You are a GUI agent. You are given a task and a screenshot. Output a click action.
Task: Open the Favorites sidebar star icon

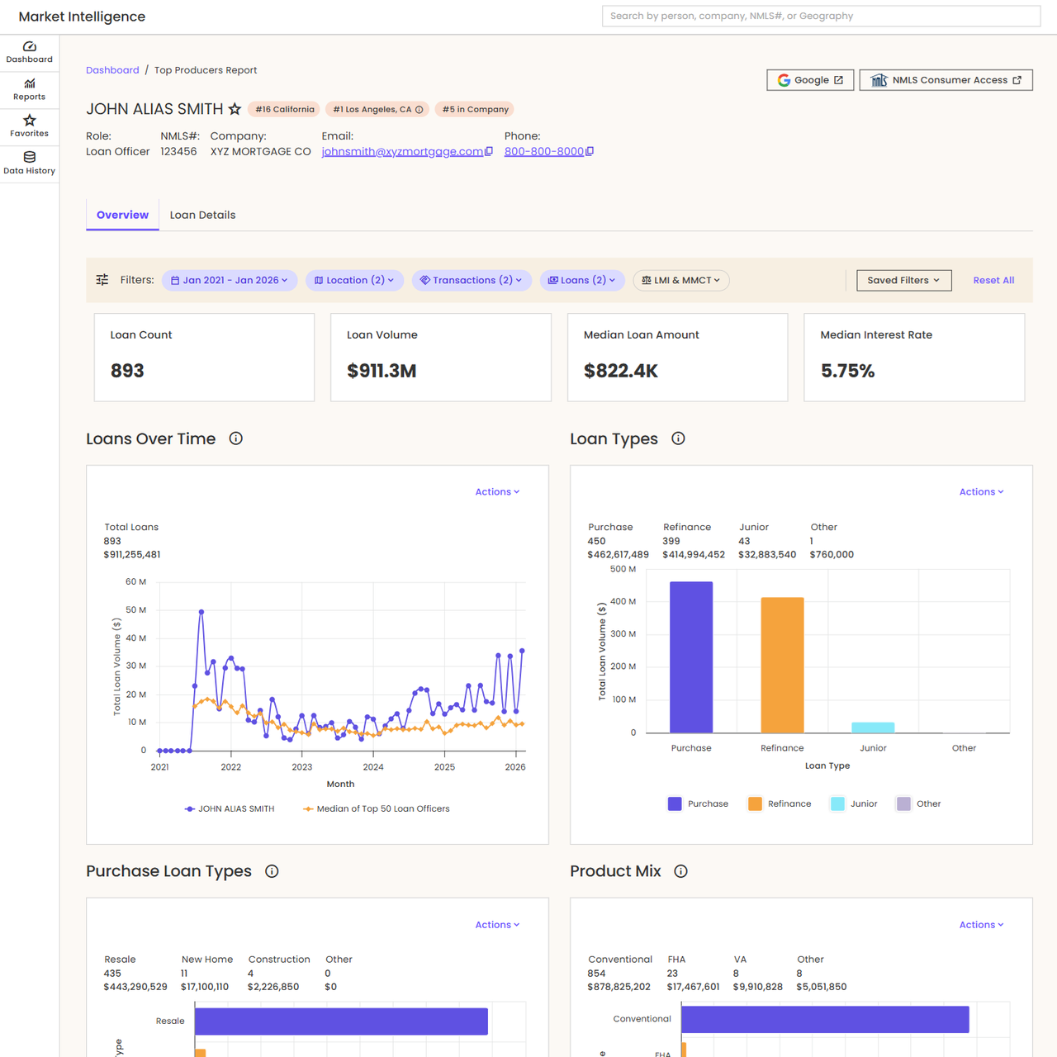coord(30,121)
